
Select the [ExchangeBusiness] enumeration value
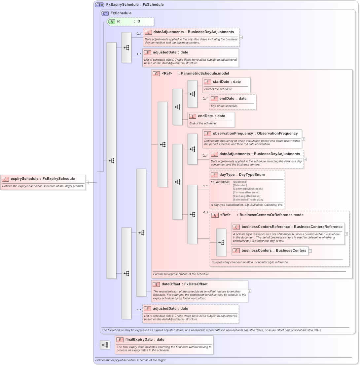pos(246,196)
